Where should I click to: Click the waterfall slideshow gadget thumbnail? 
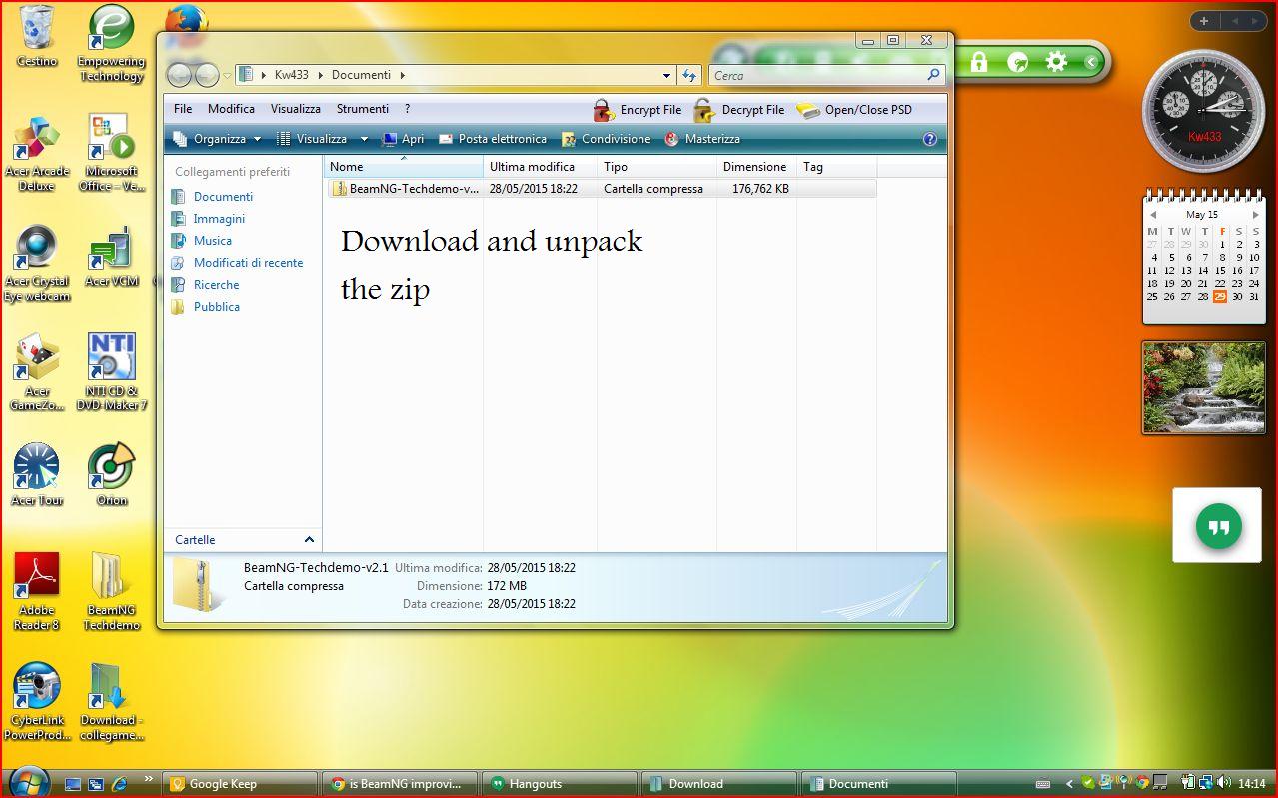1204,388
